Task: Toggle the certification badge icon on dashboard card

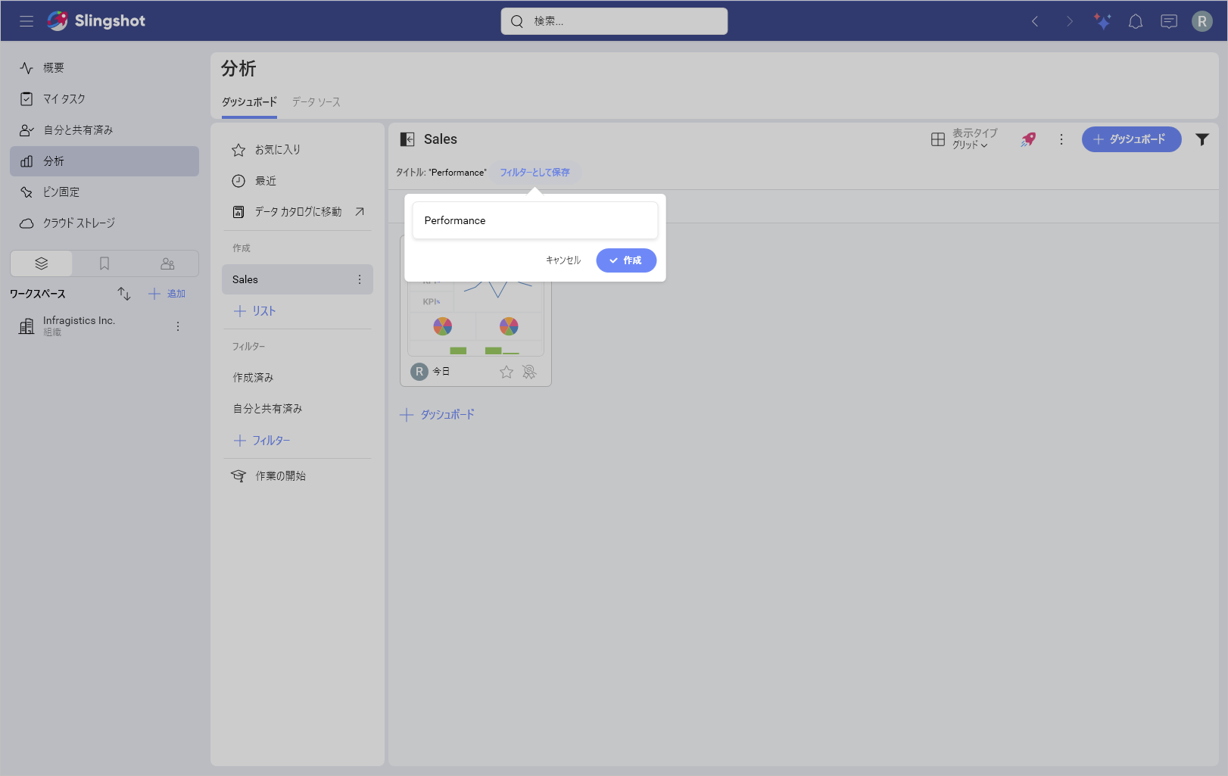Action: [x=528, y=371]
